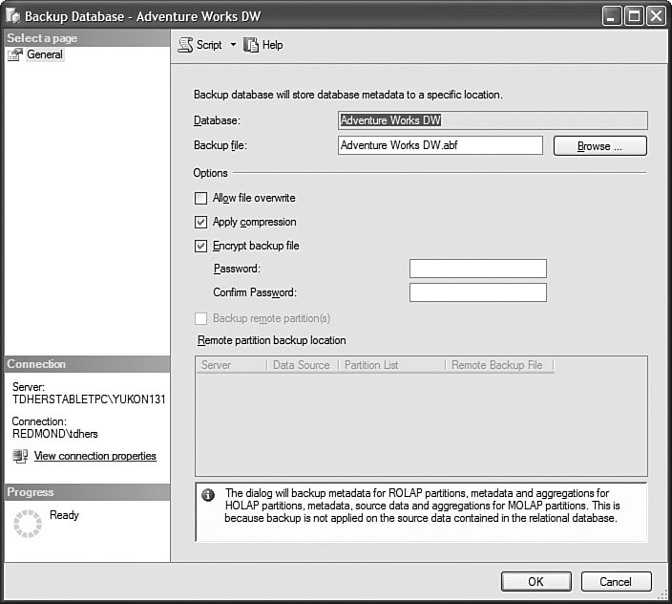
Task: Click the Options section label
Action: (x=210, y=173)
